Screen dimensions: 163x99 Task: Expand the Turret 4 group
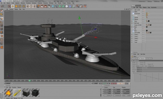coord(132,34)
